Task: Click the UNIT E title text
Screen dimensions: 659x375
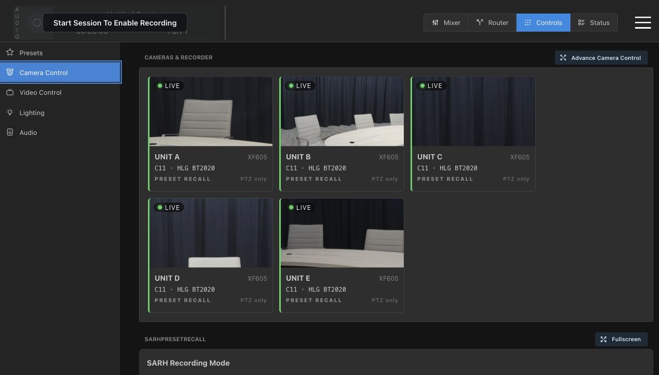Action: [298, 278]
